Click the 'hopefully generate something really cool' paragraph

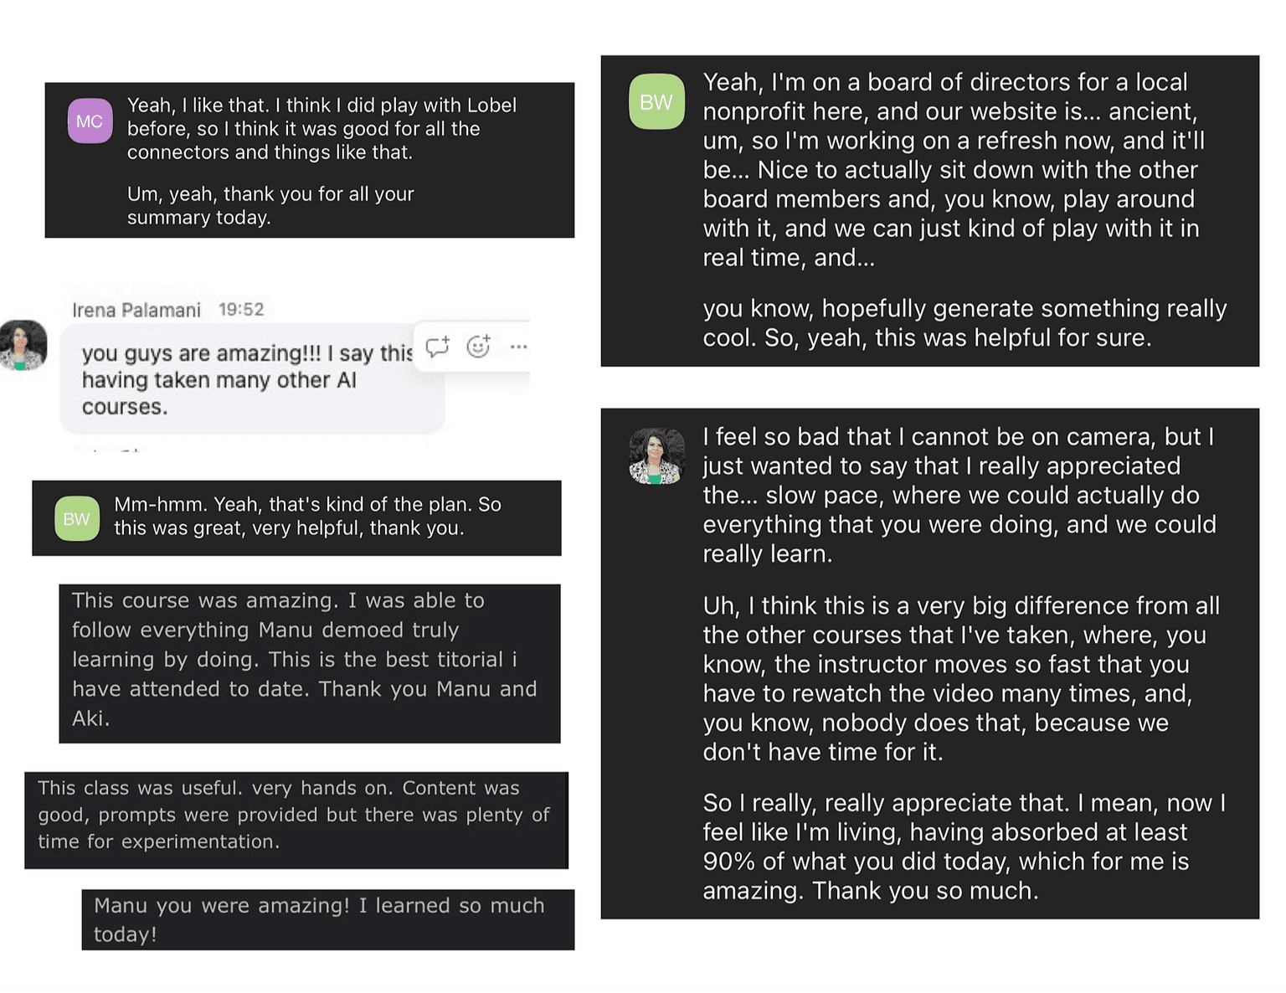[x=963, y=323]
